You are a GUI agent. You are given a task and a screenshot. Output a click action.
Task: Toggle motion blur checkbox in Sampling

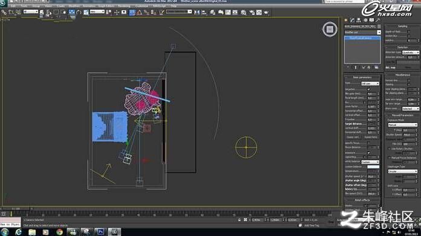(x=409, y=36)
